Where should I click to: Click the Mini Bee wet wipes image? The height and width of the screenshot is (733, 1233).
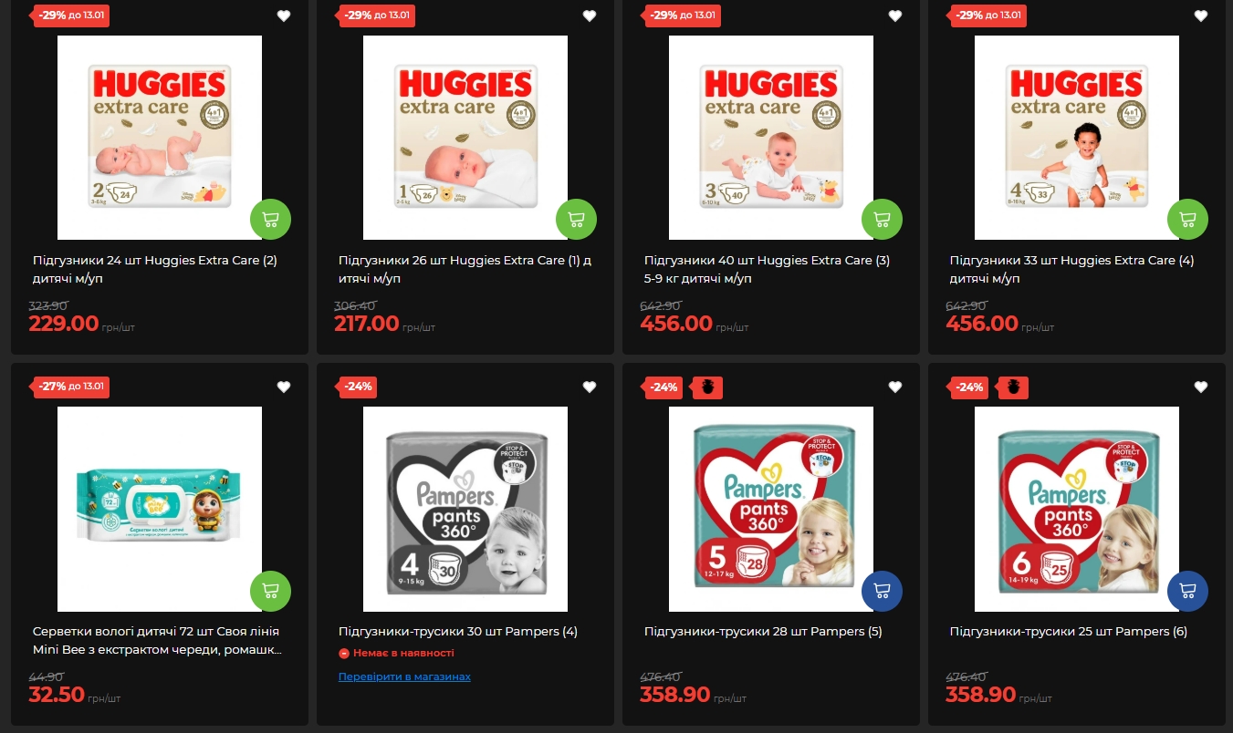point(160,509)
